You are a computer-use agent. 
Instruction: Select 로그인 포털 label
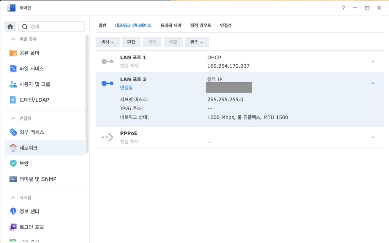(32, 227)
